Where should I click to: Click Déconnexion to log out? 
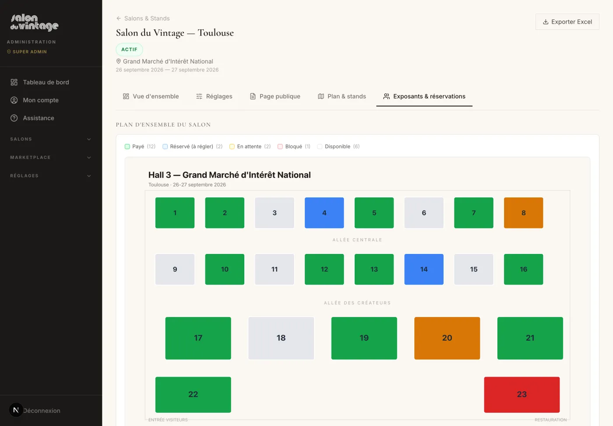pos(42,411)
